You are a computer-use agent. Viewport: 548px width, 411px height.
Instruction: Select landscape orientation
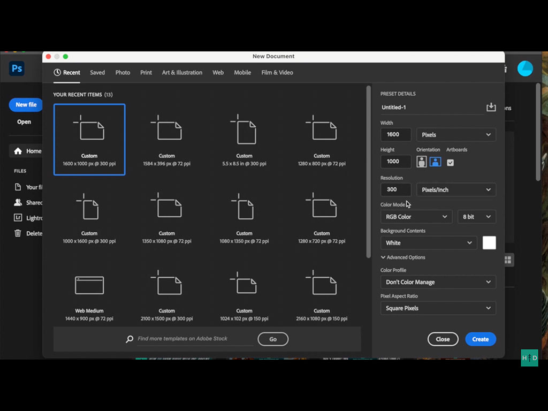[436, 161]
